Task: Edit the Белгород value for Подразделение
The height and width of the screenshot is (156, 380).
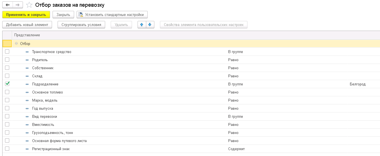Action: pyautogui.click(x=357, y=84)
